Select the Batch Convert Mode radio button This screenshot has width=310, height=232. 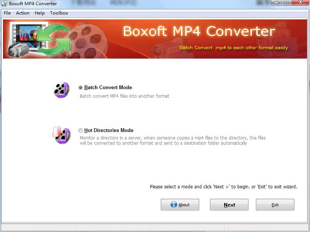pyautogui.click(x=80, y=87)
